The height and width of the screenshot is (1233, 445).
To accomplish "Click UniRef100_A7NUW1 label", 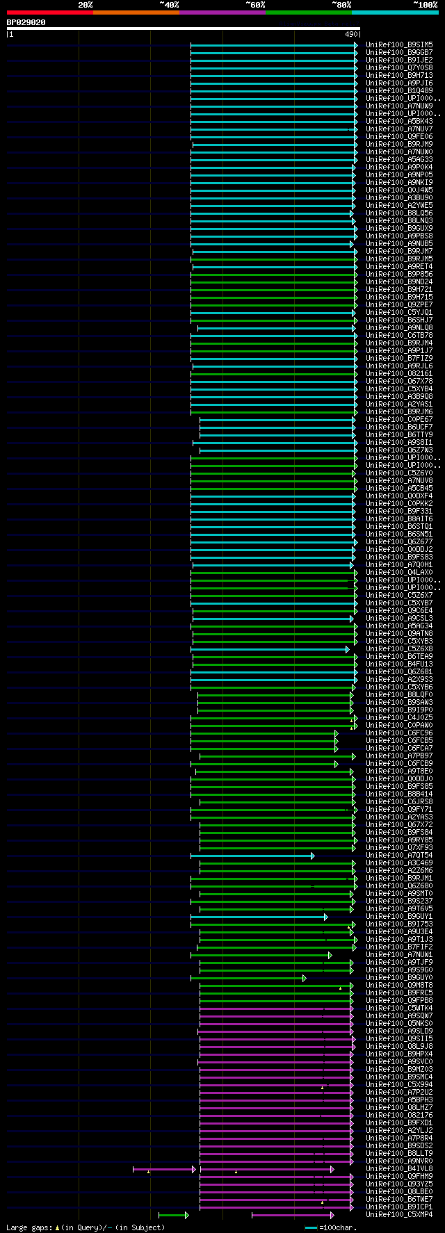I will point(399,955).
